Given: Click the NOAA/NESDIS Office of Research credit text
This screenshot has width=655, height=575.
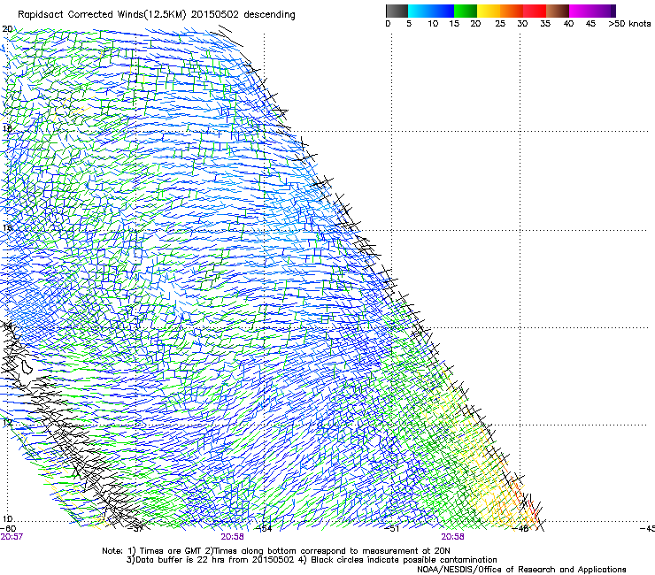Looking at the screenshot, I should click(521, 570).
